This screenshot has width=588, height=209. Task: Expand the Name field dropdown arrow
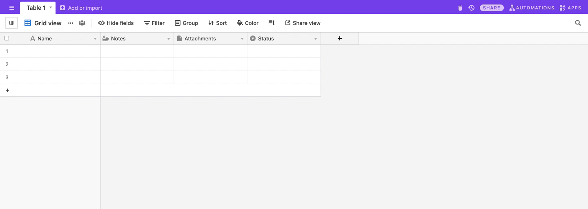coord(95,39)
